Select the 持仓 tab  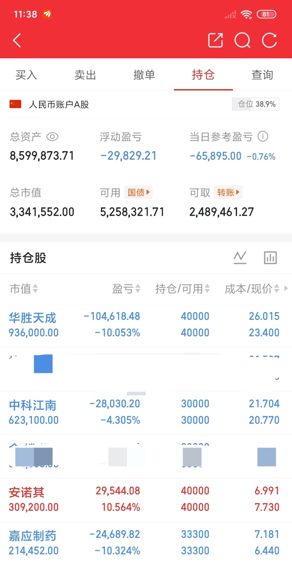[203, 75]
